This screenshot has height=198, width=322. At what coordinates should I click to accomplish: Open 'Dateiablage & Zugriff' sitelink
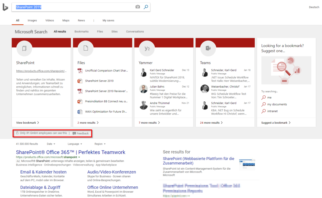(40, 187)
